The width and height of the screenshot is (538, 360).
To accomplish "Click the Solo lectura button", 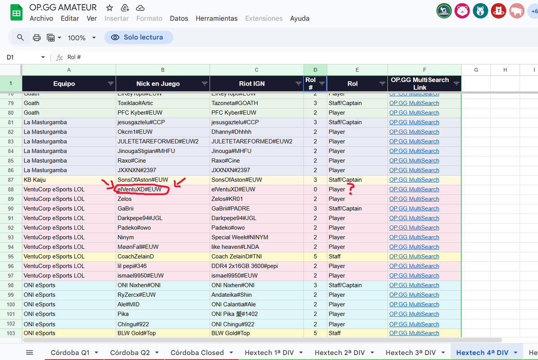I will 139,38.
